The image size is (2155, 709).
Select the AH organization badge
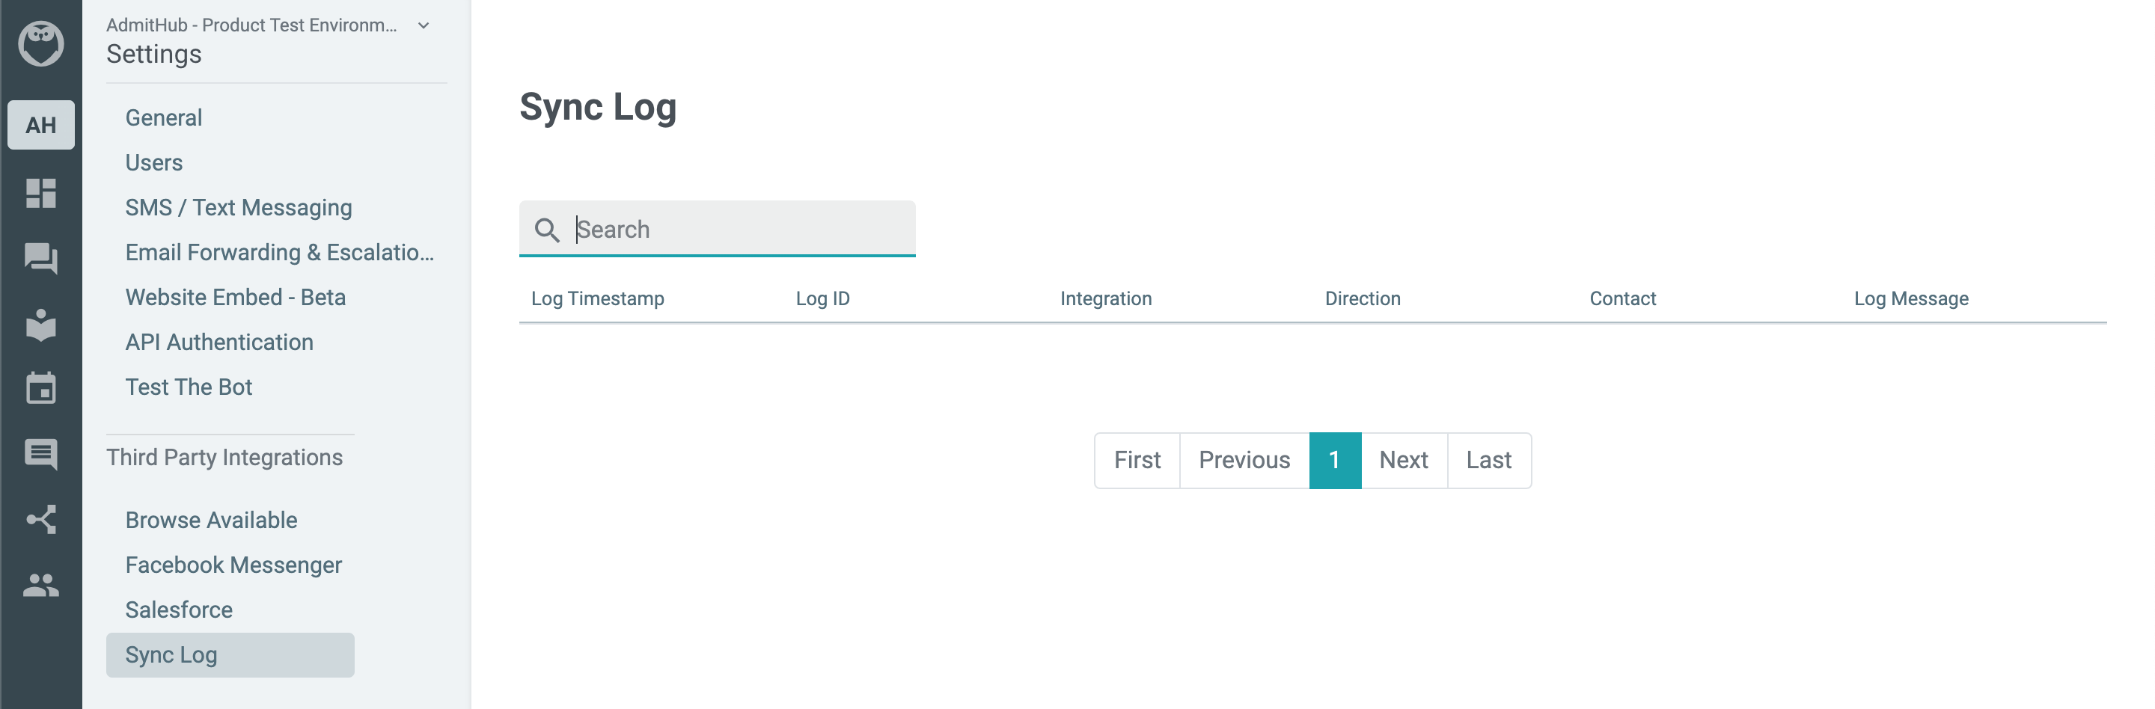(41, 126)
